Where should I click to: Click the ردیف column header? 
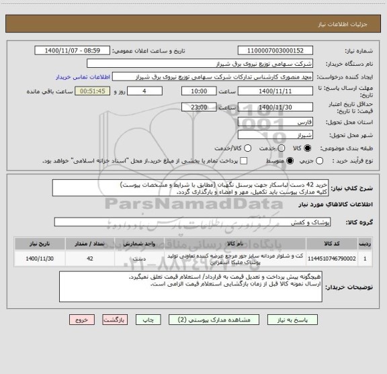pyautogui.click(x=365, y=244)
